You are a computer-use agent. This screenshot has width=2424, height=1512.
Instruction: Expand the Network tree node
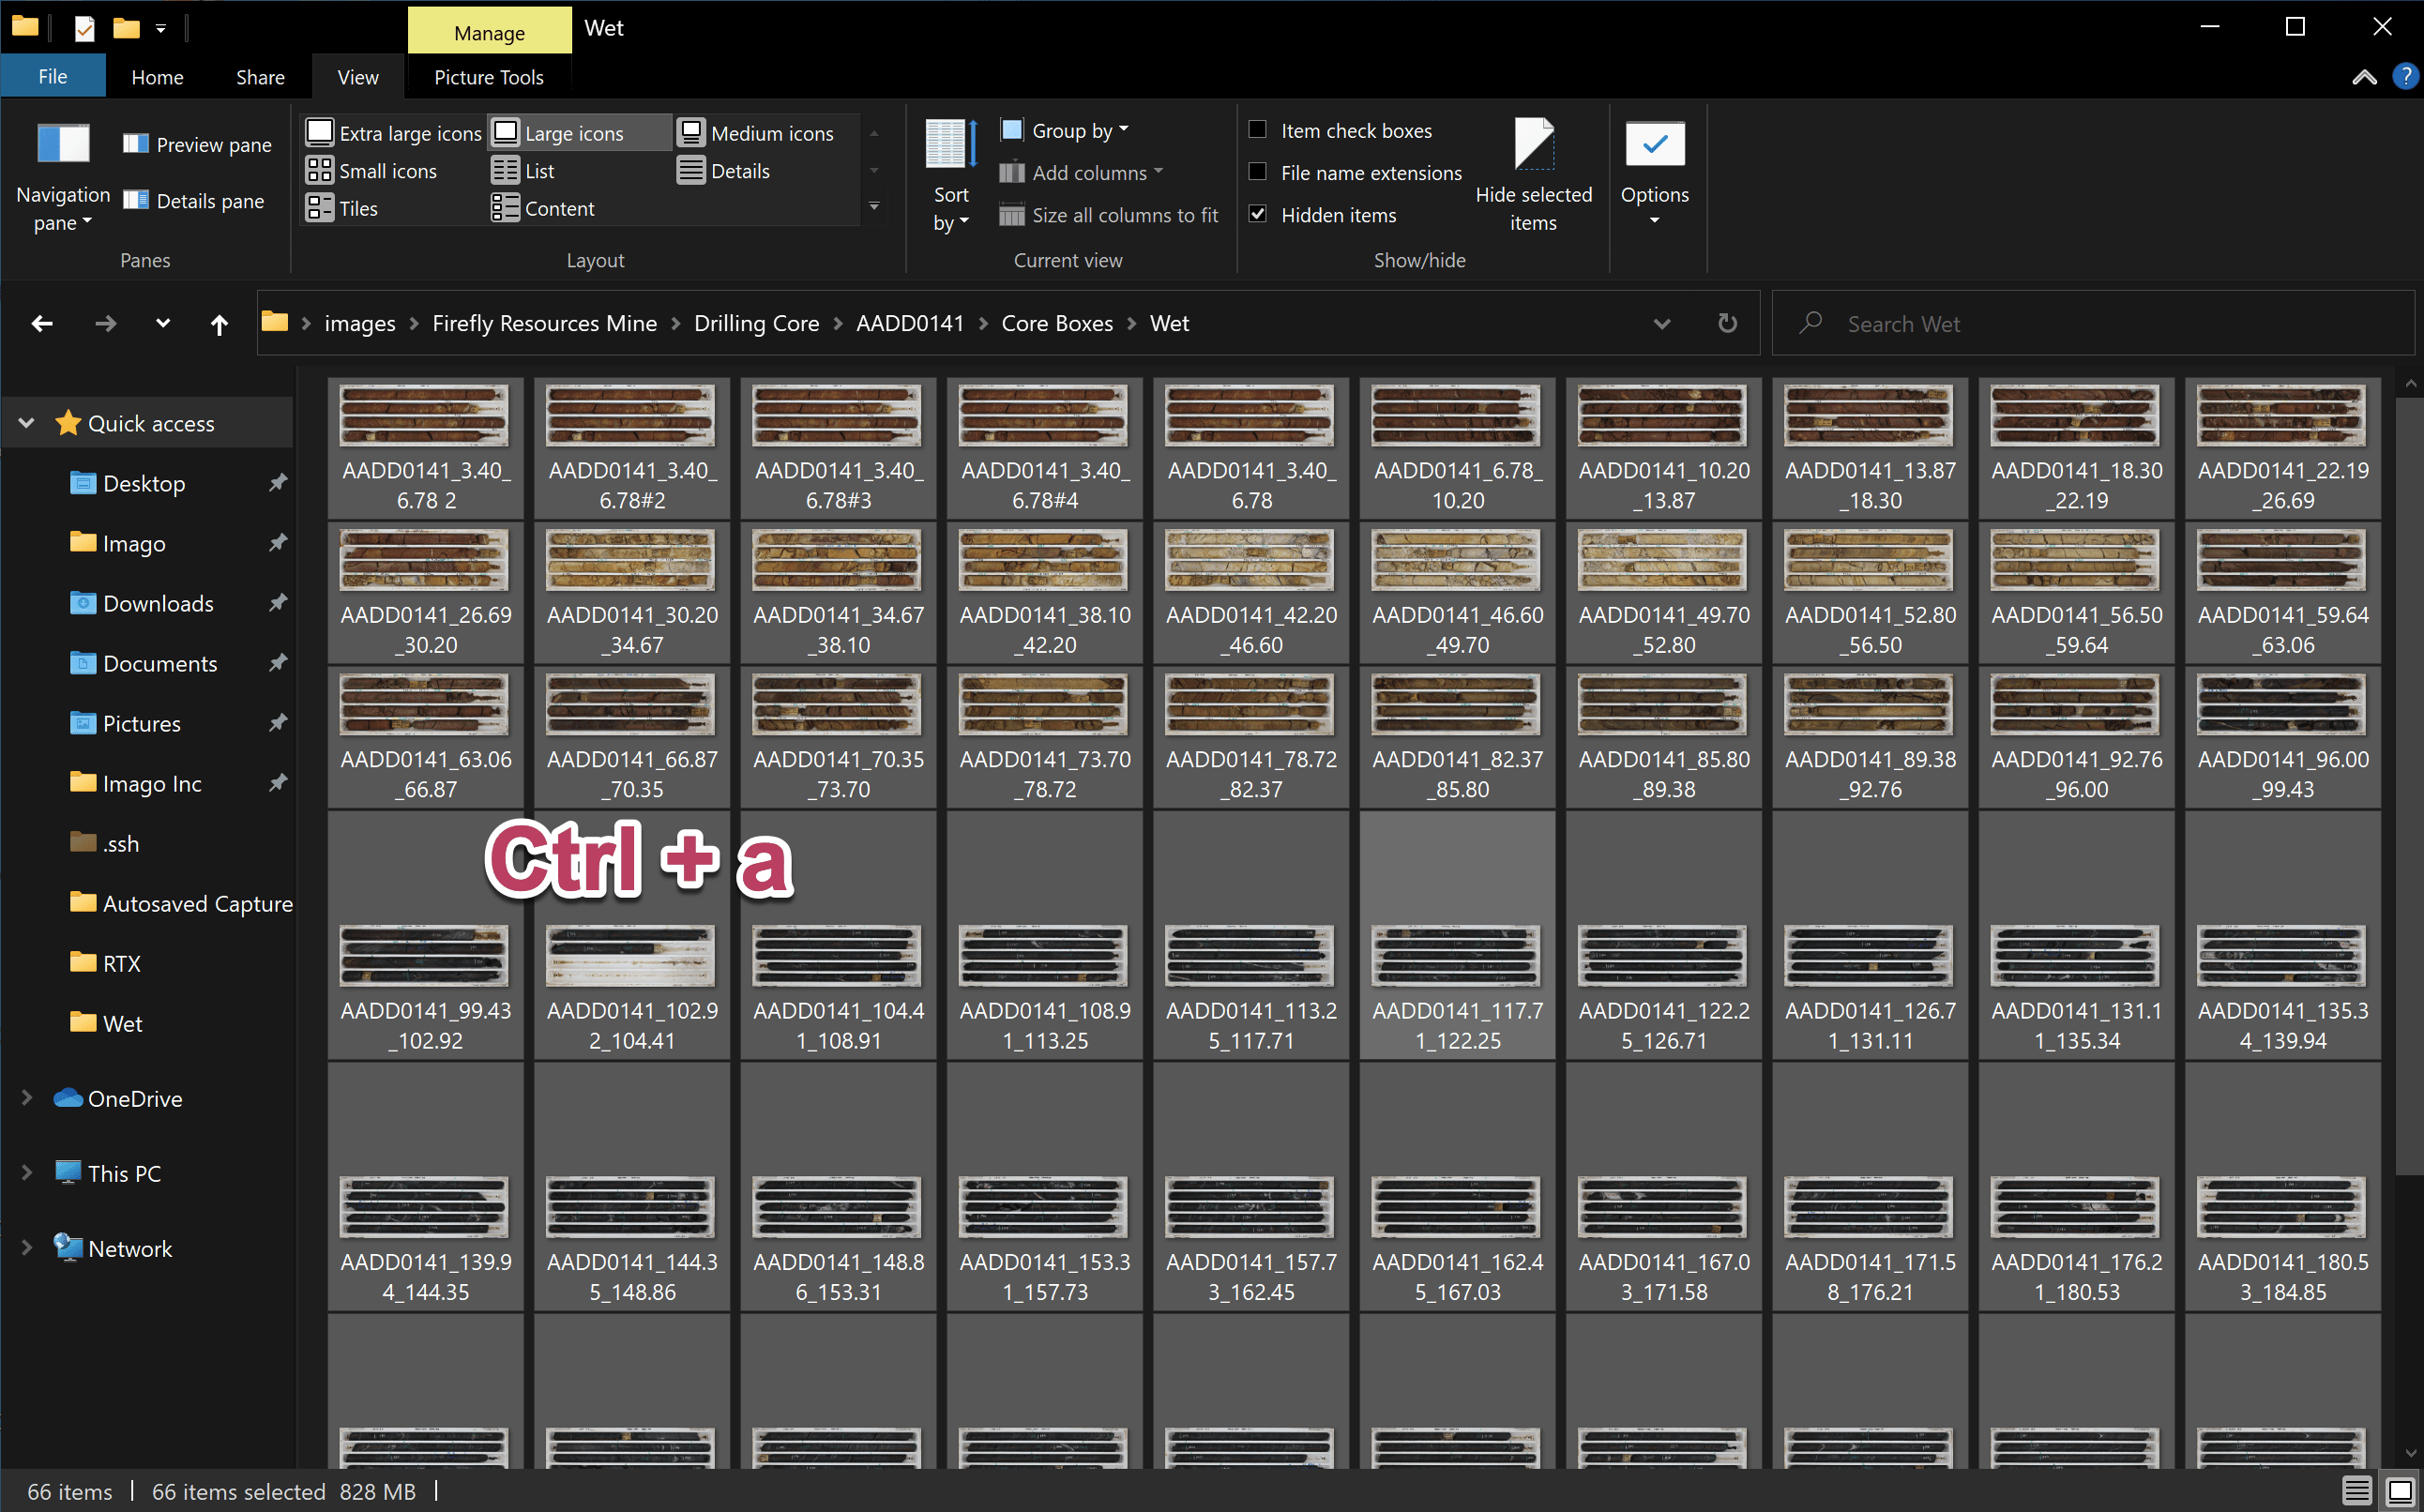[x=27, y=1248]
